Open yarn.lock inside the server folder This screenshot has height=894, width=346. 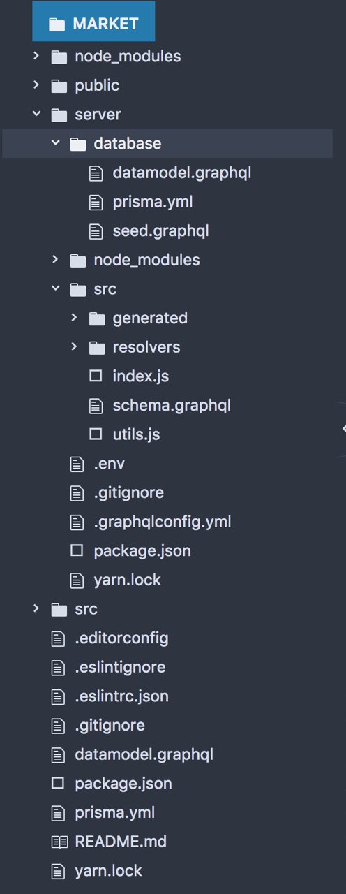coord(127,580)
